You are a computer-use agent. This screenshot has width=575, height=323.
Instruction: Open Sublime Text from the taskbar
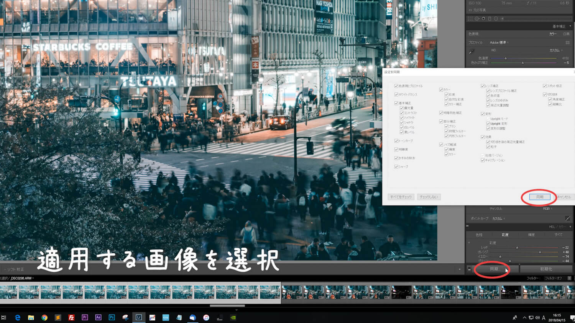[58, 318]
